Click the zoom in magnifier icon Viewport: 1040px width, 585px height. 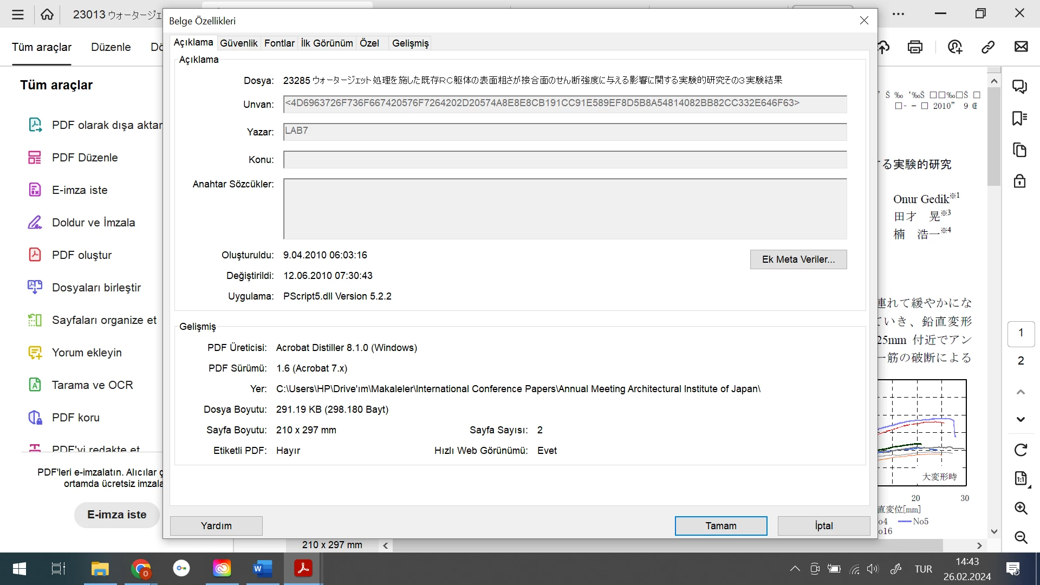click(1020, 508)
